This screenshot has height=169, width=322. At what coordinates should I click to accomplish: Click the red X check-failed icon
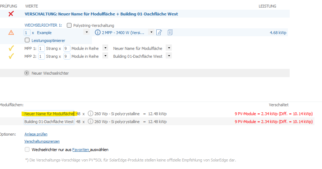[11, 14]
